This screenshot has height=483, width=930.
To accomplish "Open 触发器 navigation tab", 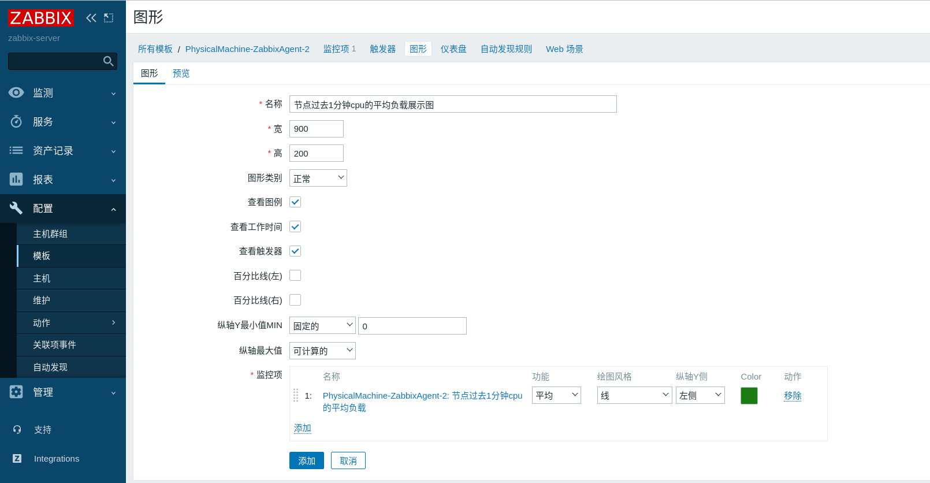I will coord(383,49).
